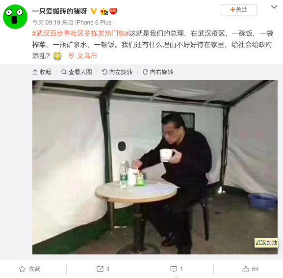Click the red heart 加油 badge
This screenshot has width=283, height=278.
[113, 11]
